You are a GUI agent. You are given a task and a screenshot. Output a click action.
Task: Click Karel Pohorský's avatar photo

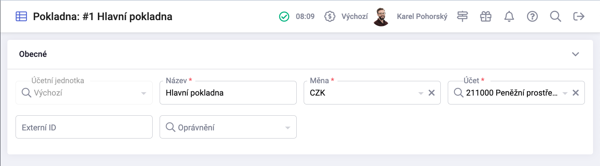381,17
